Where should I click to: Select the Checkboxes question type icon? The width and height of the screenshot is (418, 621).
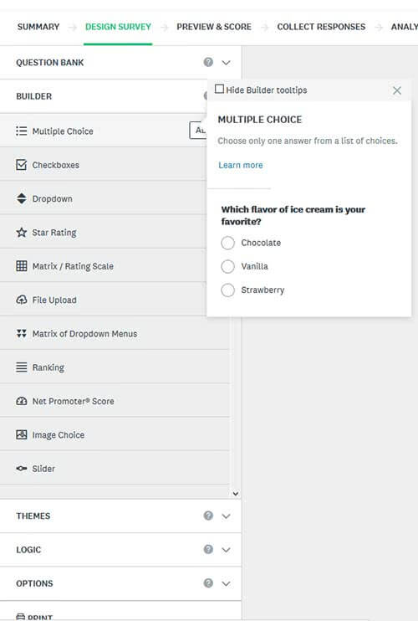(22, 165)
